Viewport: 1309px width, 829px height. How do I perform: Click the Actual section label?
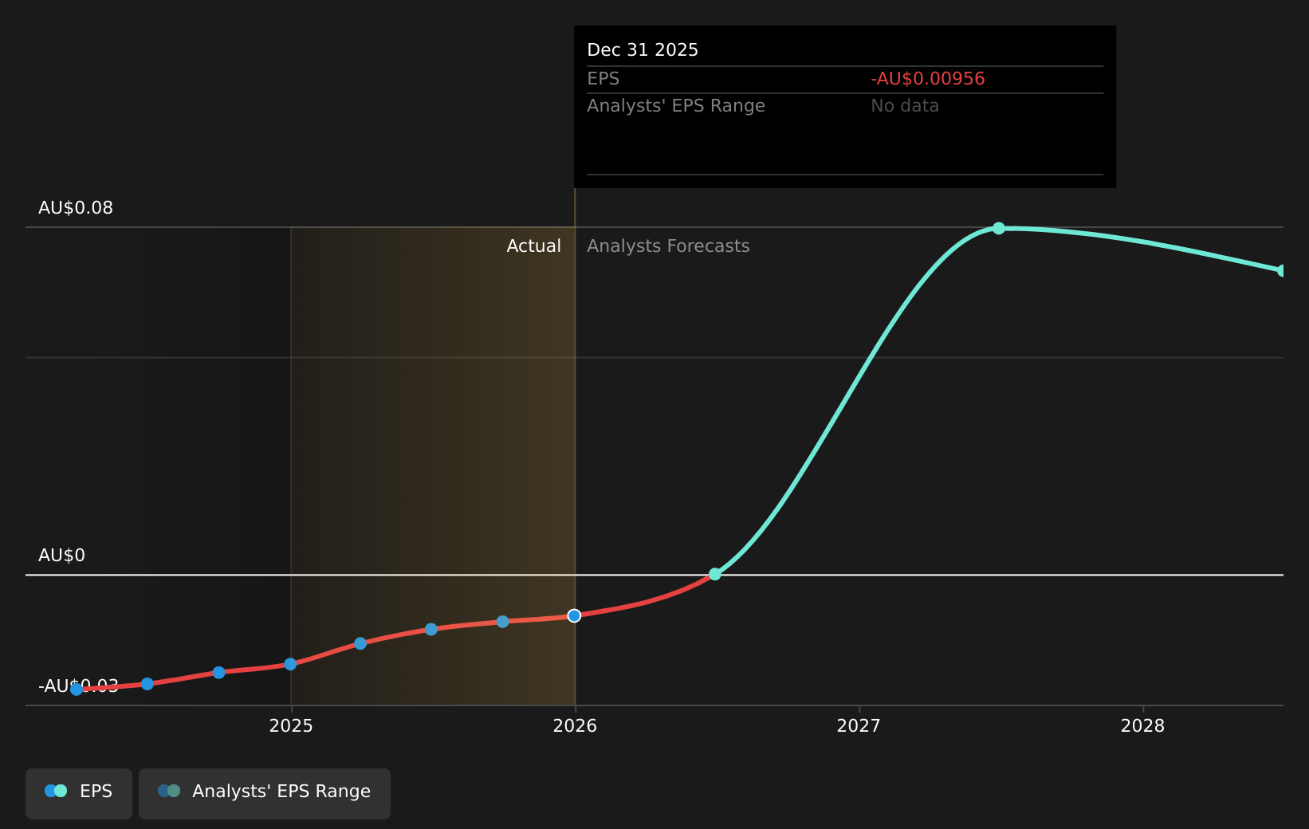[x=534, y=246]
